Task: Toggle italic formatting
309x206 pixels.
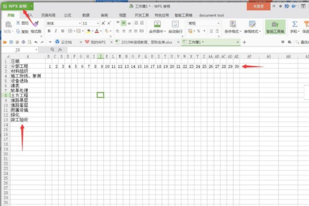Action: click(56, 31)
